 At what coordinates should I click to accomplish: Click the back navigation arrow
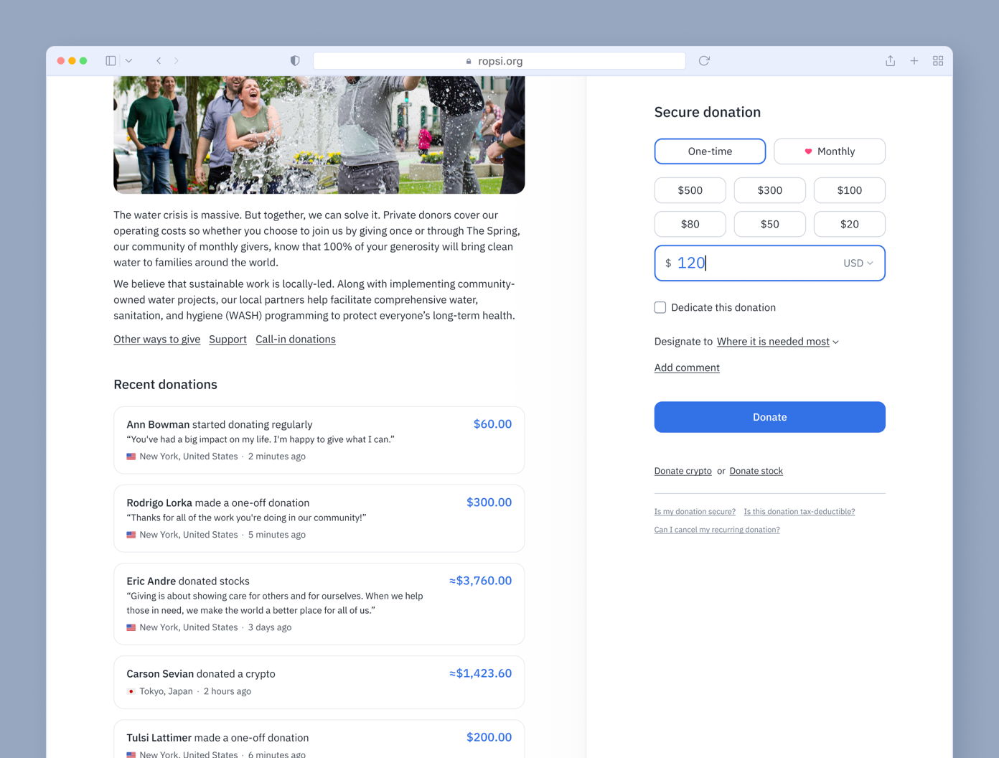tap(159, 60)
